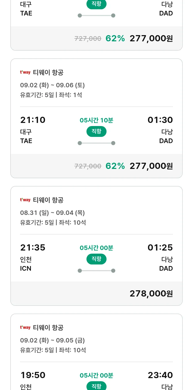Click route line under 05시간 10분 flight
This screenshot has width=193, height=390.
tap(97, 143)
